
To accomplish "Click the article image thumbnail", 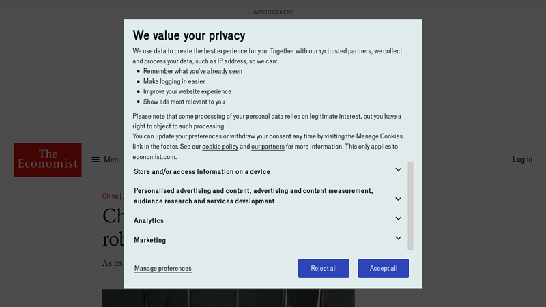I will click(229, 298).
